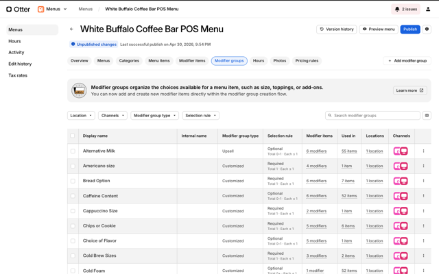Image resolution: width=439 pixels, height=274 pixels.
Task: Check the Bread Option row checkbox
Action: pos(73,181)
